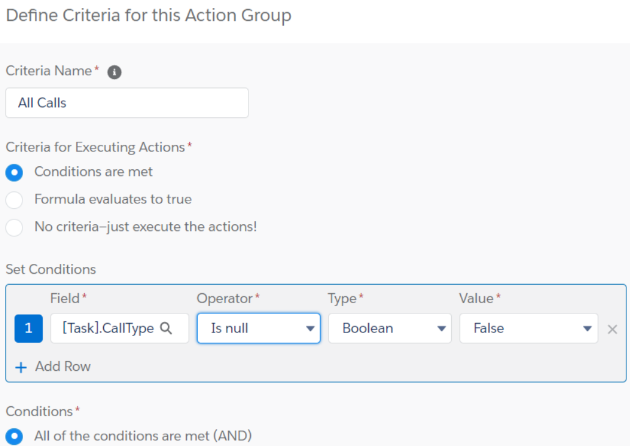Click the Criteria Name field containing All Calls

126,103
